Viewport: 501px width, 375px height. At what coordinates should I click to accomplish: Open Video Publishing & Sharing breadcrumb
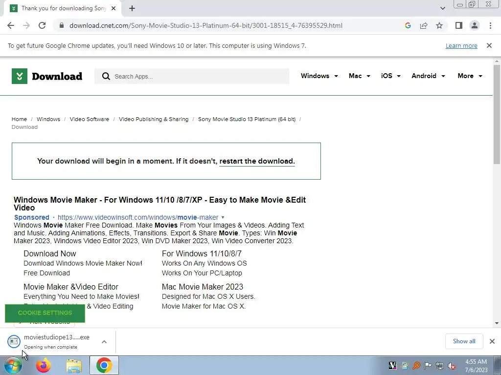[154, 119]
